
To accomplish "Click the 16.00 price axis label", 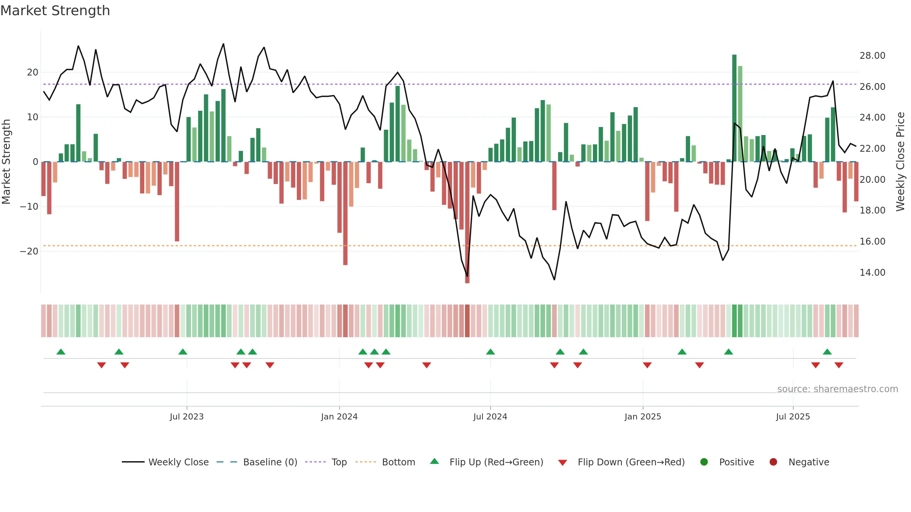I will tap(872, 241).
